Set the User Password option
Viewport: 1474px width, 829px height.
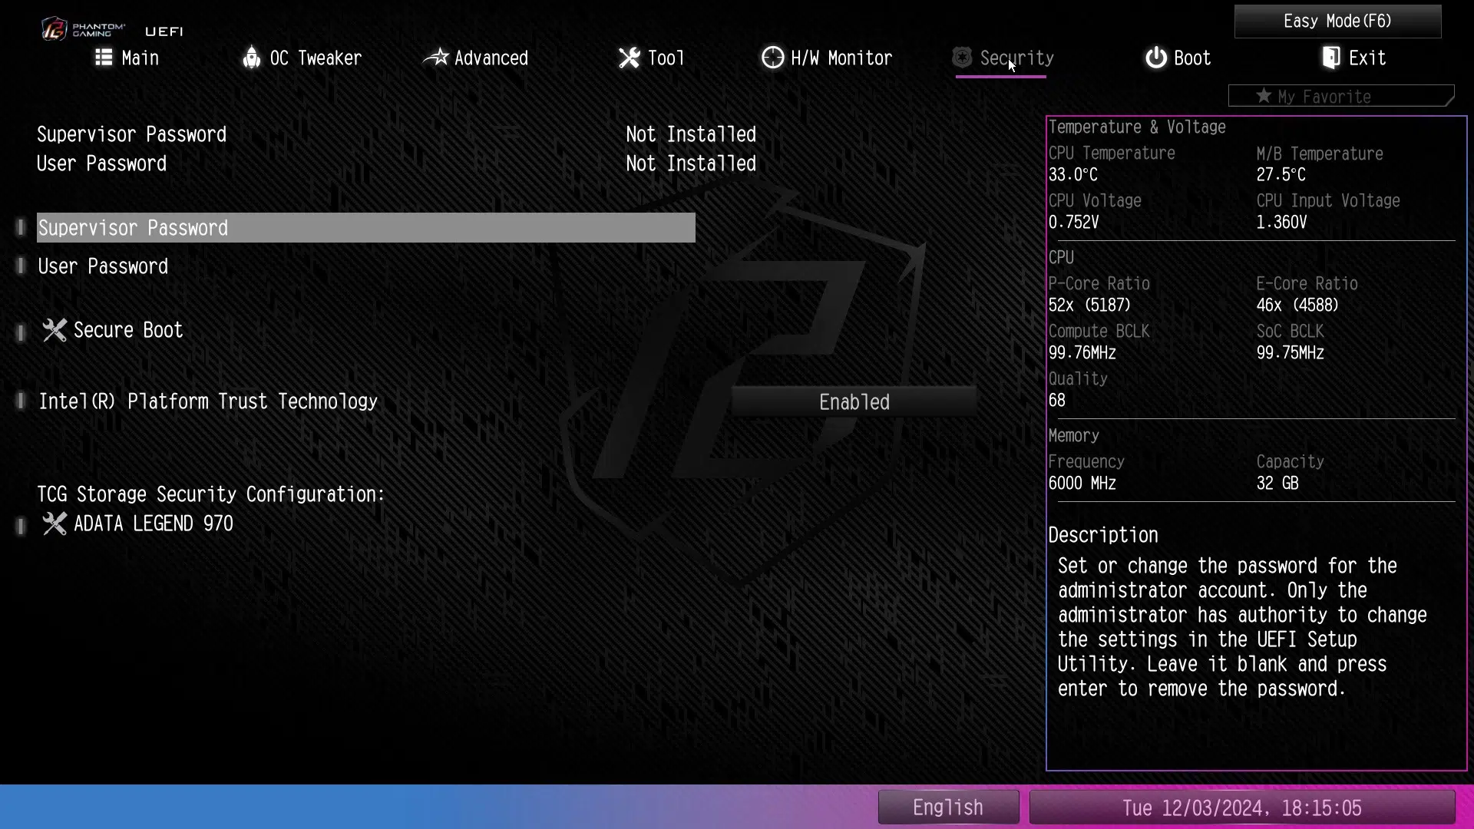pyautogui.click(x=103, y=266)
